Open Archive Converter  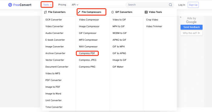pyautogui.click(x=55, y=53)
